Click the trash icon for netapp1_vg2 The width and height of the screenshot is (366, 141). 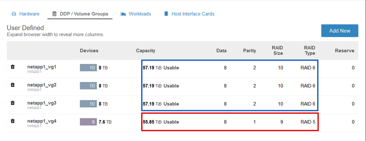pyautogui.click(x=12, y=85)
